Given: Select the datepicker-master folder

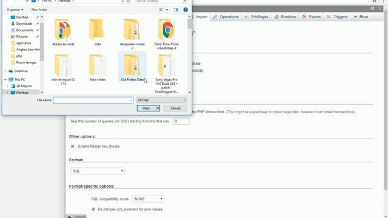Looking at the screenshot, I should pos(132,34).
